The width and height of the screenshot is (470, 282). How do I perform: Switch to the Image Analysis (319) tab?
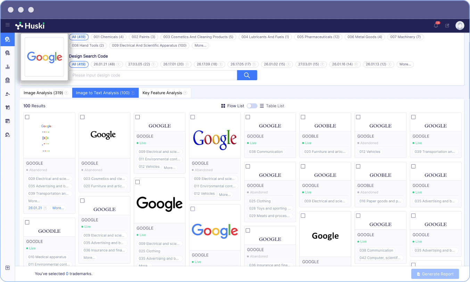43,93
